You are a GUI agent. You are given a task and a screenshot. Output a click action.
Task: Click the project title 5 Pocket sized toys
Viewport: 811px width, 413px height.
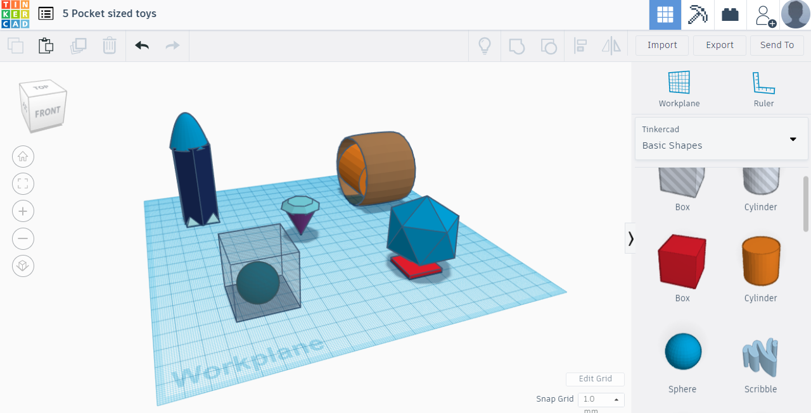pyautogui.click(x=109, y=13)
